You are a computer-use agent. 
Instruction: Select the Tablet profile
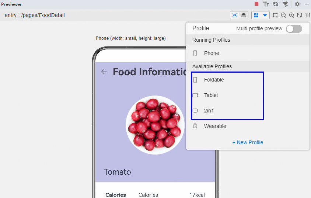(x=211, y=95)
